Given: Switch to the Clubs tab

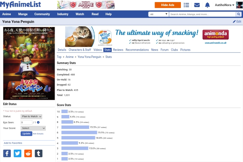Looking at the screenshot, I should click(x=174, y=50).
